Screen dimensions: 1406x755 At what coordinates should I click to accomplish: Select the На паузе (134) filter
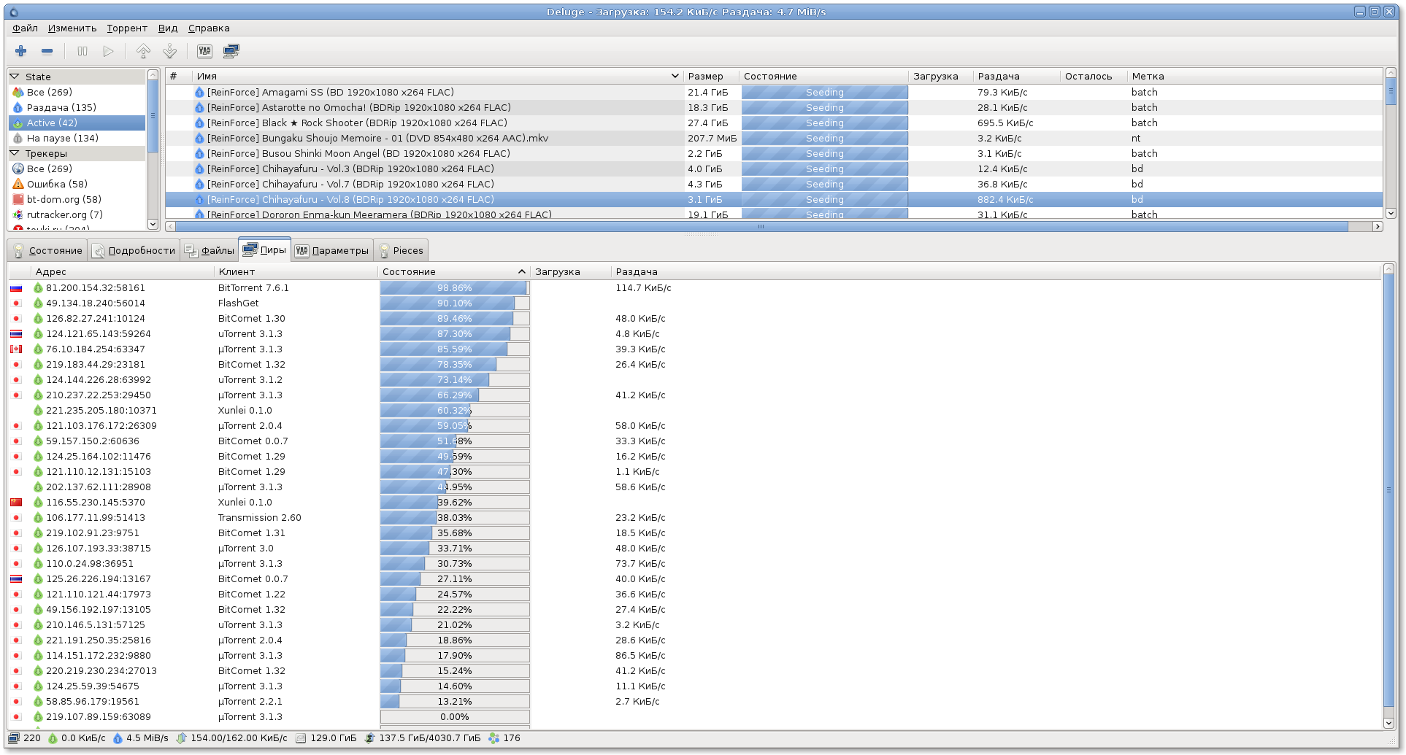(x=62, y=138)
